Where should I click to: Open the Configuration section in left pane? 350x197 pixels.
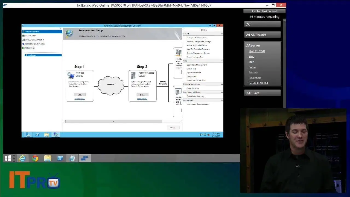pos(42,31)
